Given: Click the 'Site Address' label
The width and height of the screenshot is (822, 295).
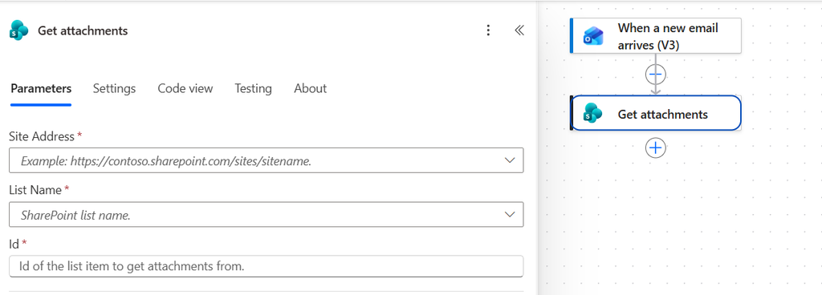Looking at the screenshot, I should pos(42,136).
